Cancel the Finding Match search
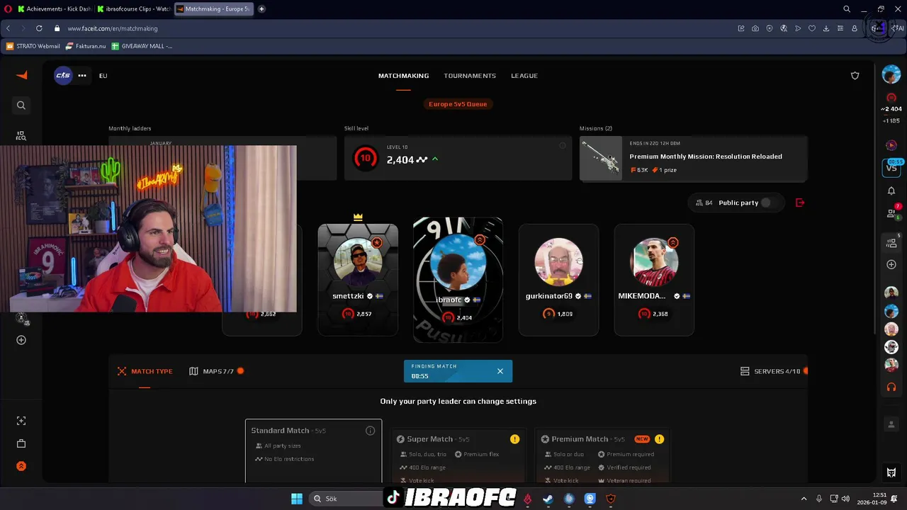907x510 pixels. pyautogui.click(x=500, y=371)
